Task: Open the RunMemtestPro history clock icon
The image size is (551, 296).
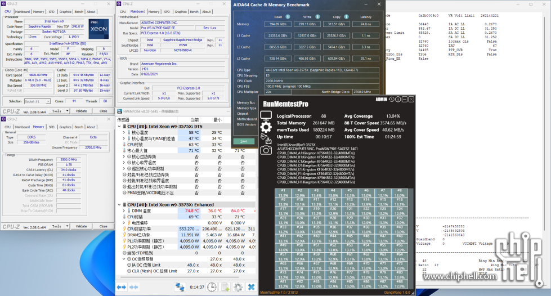Action: tap(392, 100)
